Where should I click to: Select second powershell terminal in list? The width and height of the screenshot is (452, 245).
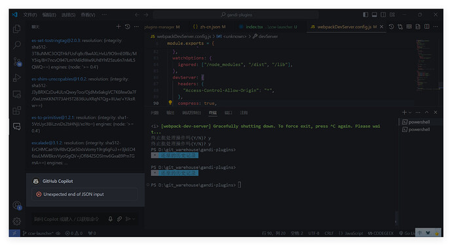tap(419, 130)
